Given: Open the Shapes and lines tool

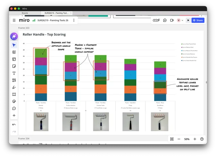Looking at the screenshot, I should tap(14, 80).
